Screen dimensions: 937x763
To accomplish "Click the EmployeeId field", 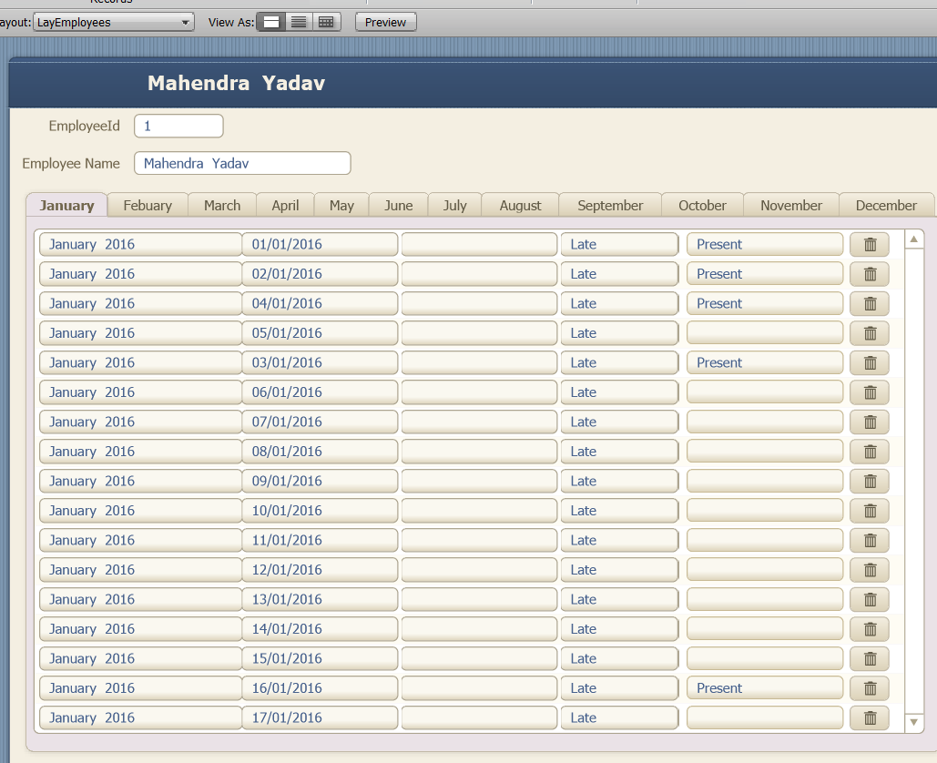I will (178, 126).
